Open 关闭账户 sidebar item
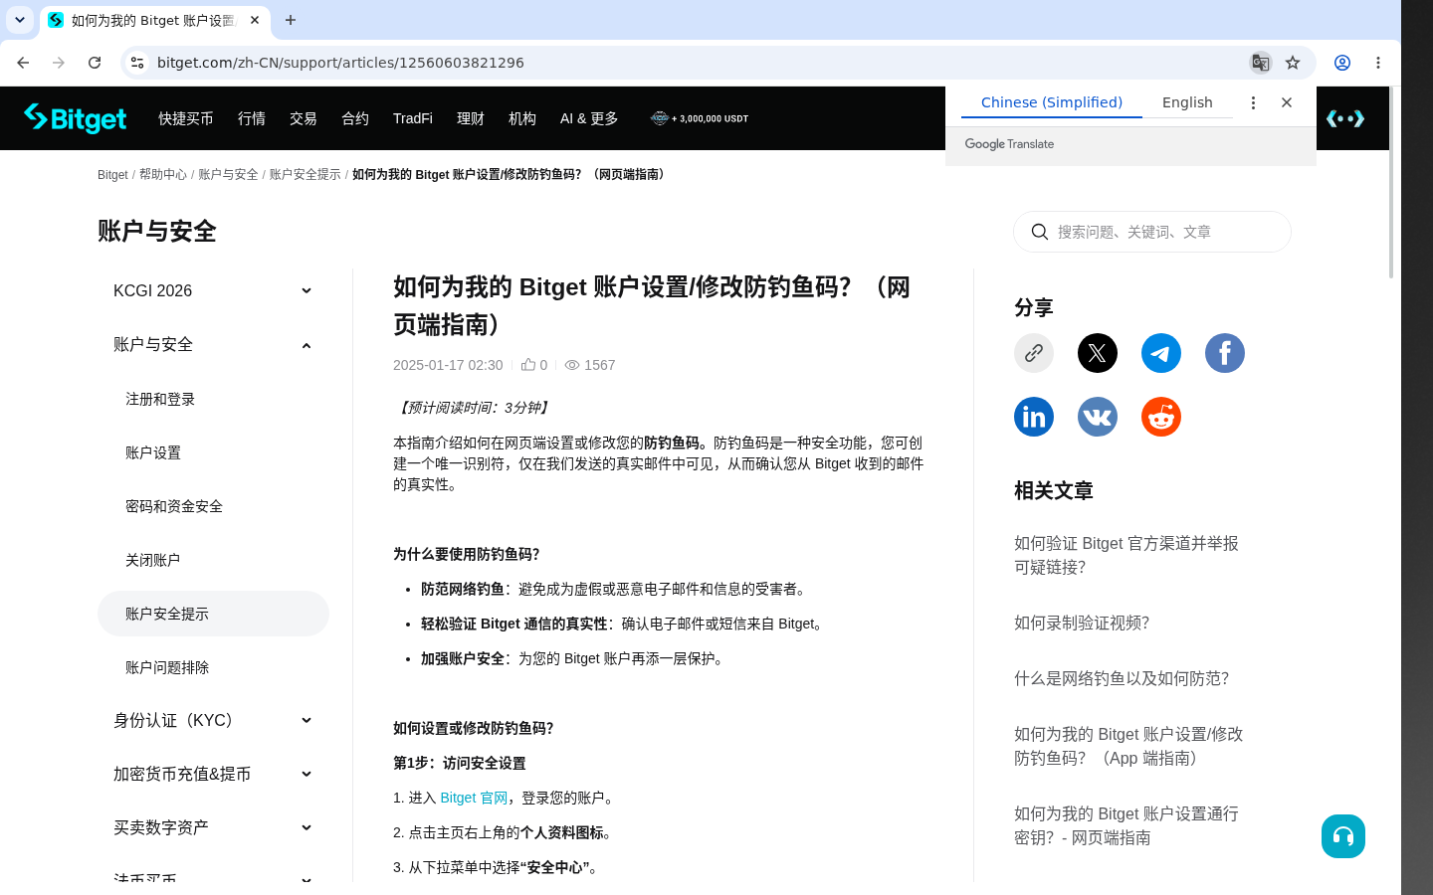 tap(213, 560)
